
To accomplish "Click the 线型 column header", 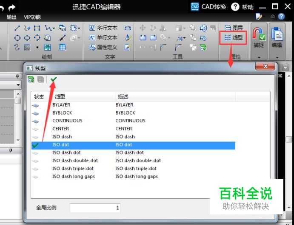I will (x=60, y=97).
